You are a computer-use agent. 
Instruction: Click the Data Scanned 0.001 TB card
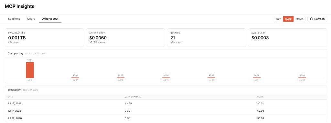pyautogui.click(x=44, y=37)
